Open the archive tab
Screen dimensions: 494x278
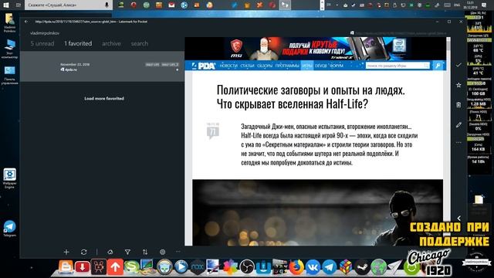pyautogui.click(x=111, y=43)
